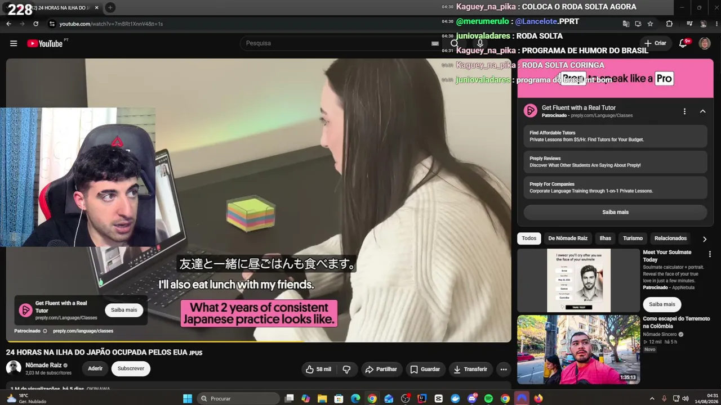Select the Ilhas filter chip

coord(605,238)
